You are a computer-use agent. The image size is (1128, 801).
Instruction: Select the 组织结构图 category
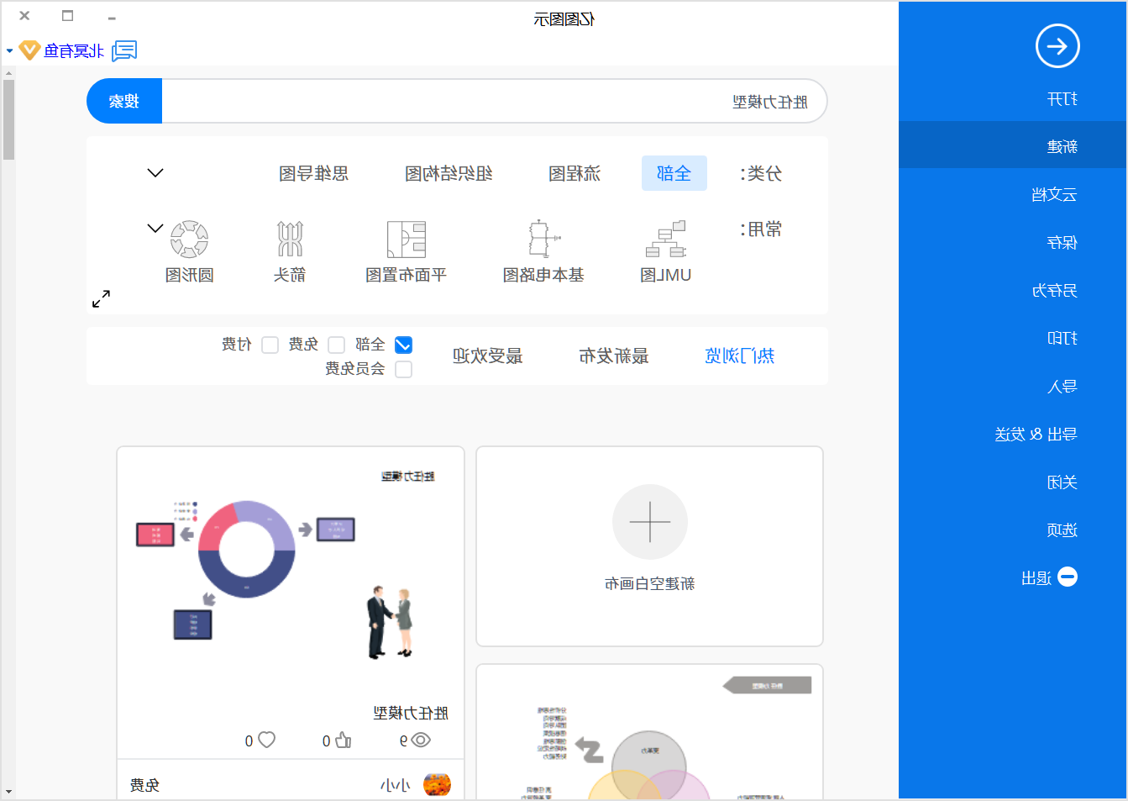449,173
